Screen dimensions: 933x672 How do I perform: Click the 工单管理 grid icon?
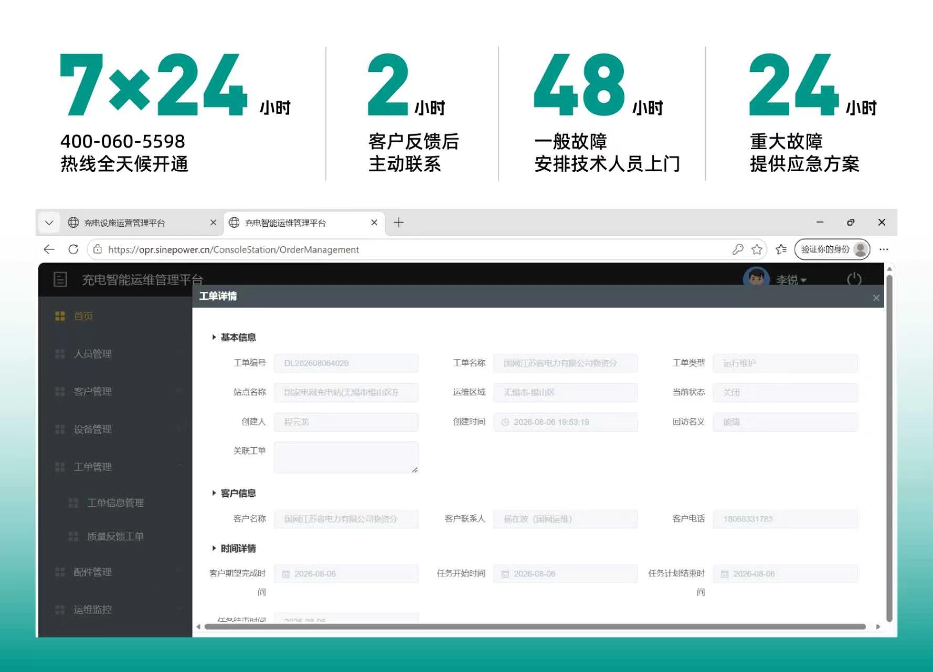(60, 467)
